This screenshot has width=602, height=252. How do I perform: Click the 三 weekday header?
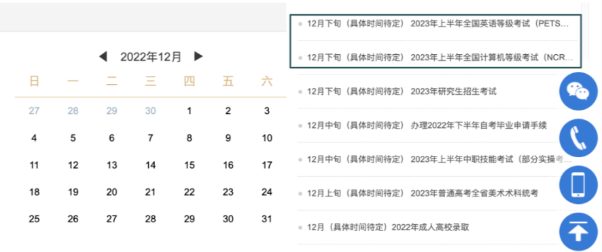tap(151, 81)
